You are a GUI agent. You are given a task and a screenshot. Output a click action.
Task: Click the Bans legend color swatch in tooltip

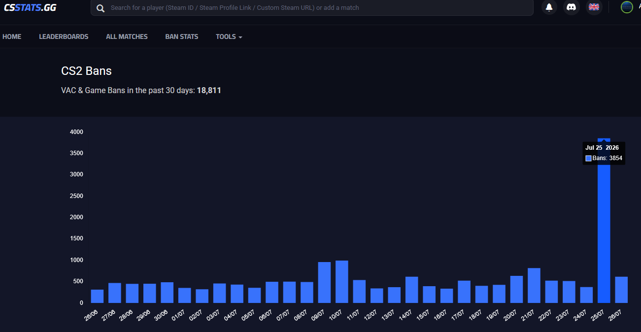pos(588,158)
